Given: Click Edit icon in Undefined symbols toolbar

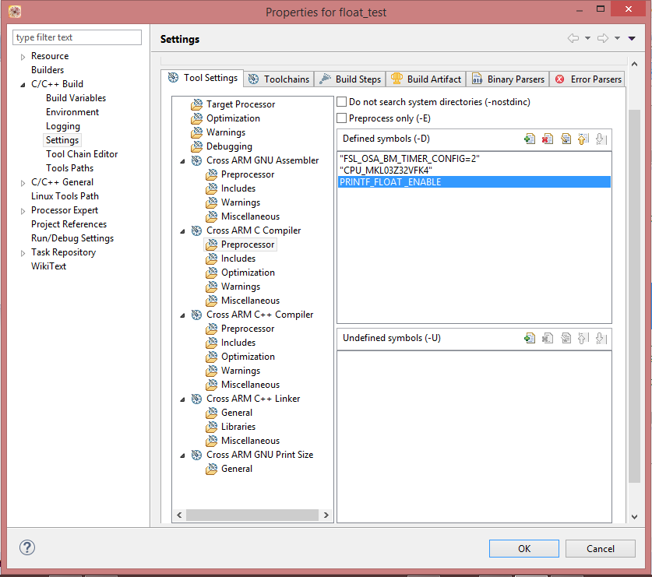Looking at the screenshot, I should coord(566,339).
